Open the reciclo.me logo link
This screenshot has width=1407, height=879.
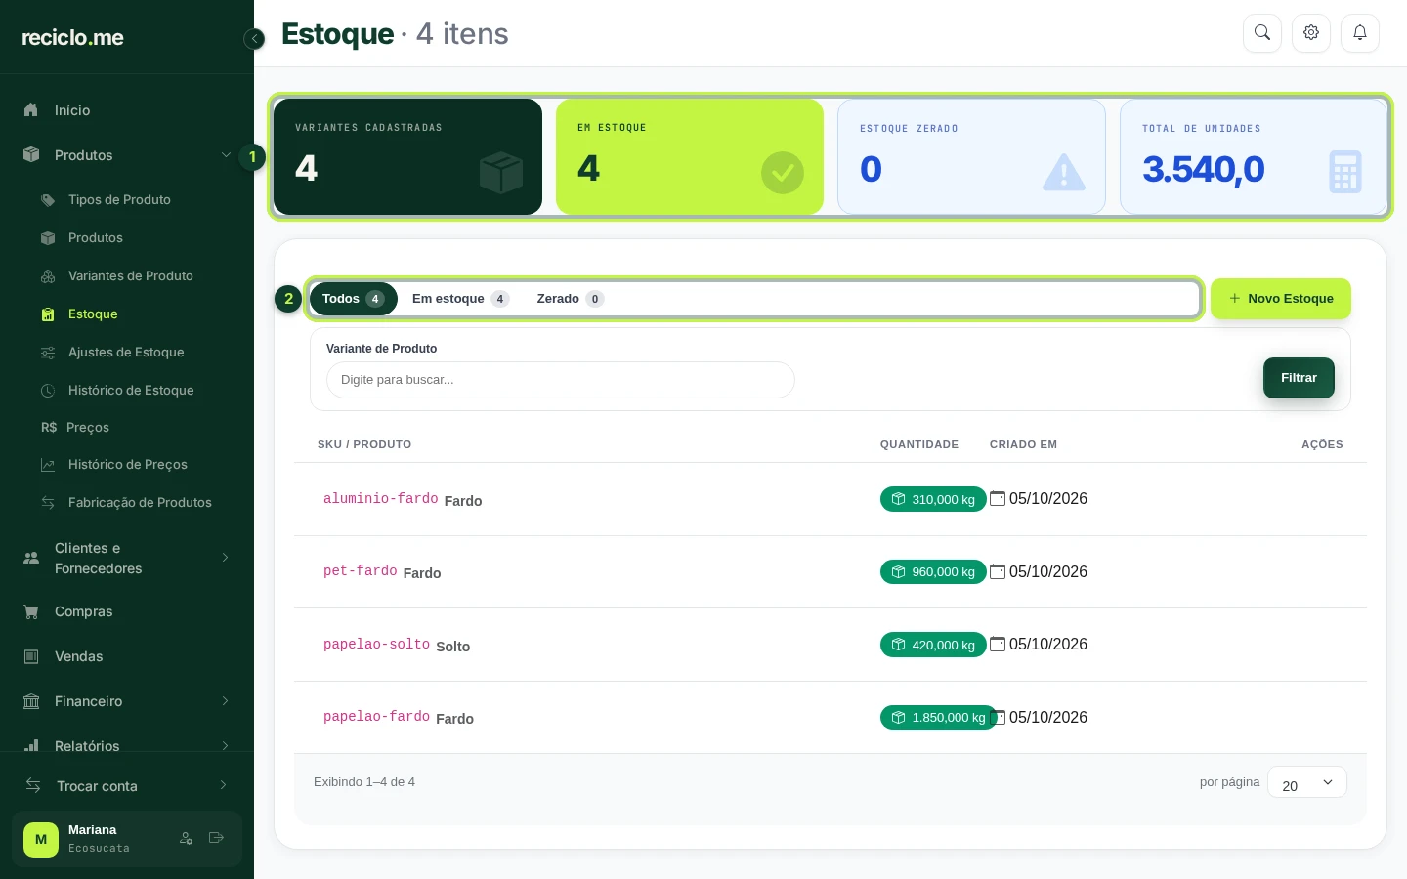point(73,38)
